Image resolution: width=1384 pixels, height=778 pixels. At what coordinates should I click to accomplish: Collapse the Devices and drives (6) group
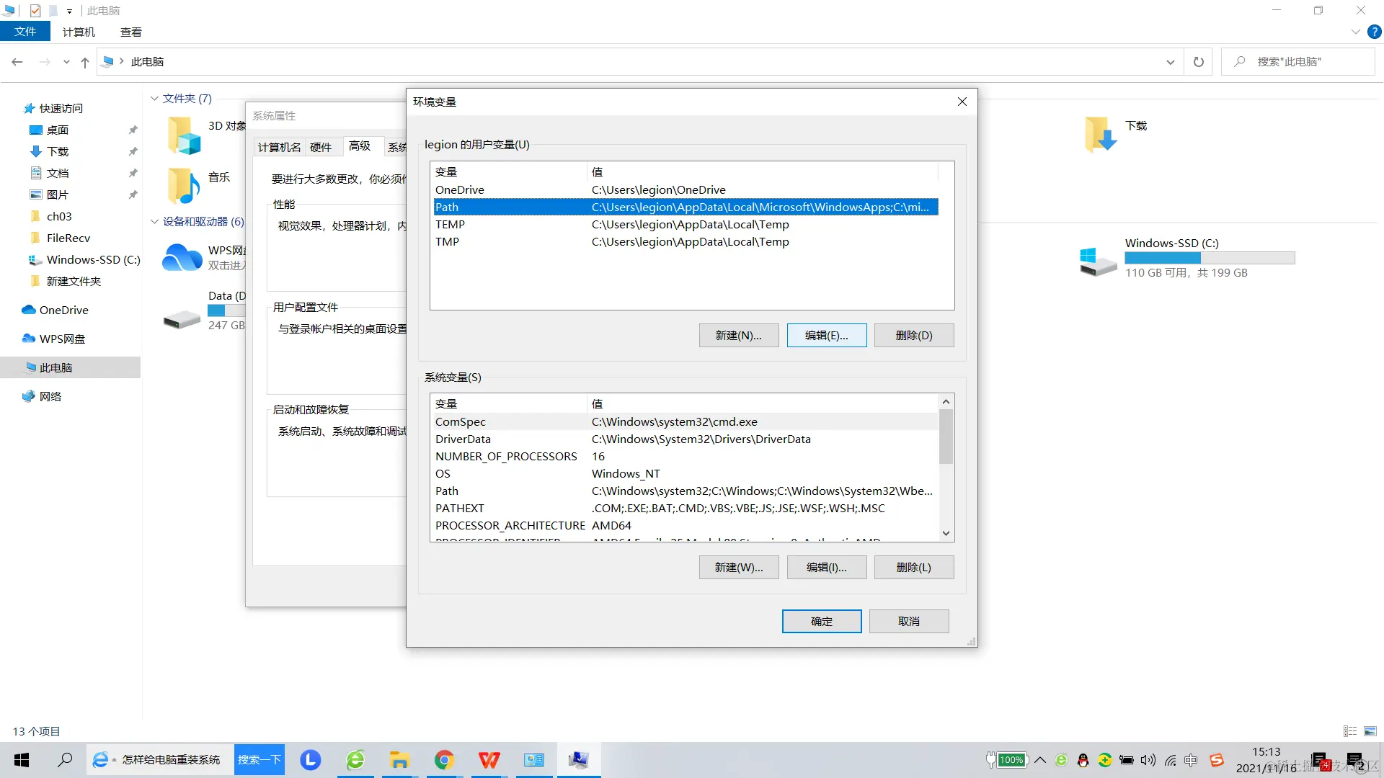pos(154,222)
